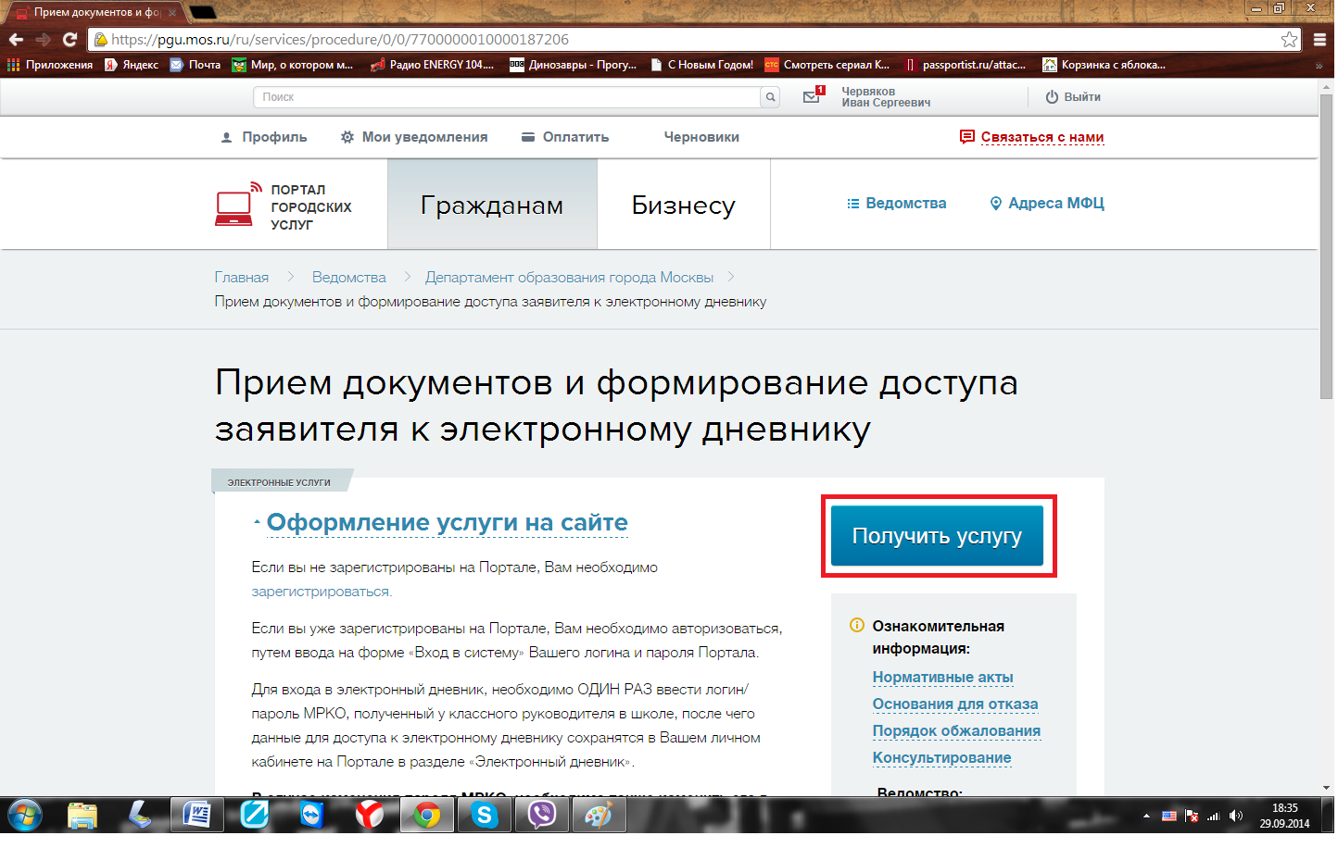Click the browser back arrow
Image resolution: width=1338 pixels, height=848 pixels.
[x=16, y=40]
